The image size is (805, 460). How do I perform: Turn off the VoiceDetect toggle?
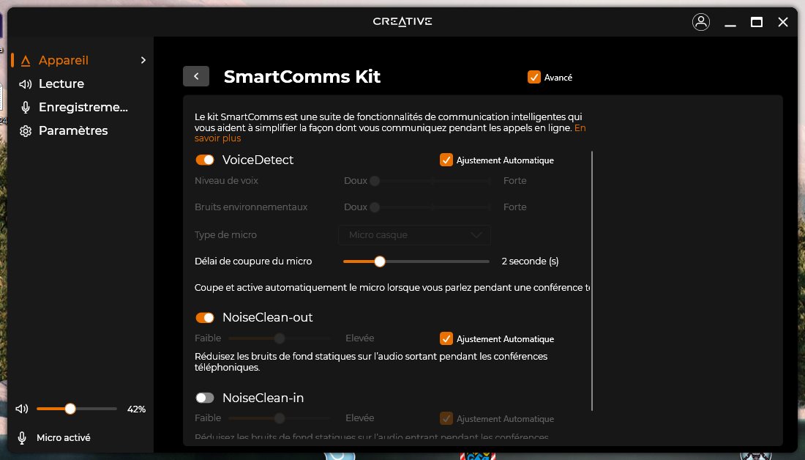(205, 160)
